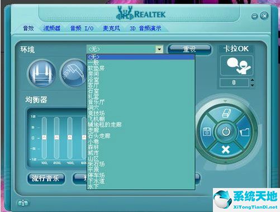This screenshot has height=212, width=280.
Task: Select 礼堂 in the environment list
Action: point(141,97)
